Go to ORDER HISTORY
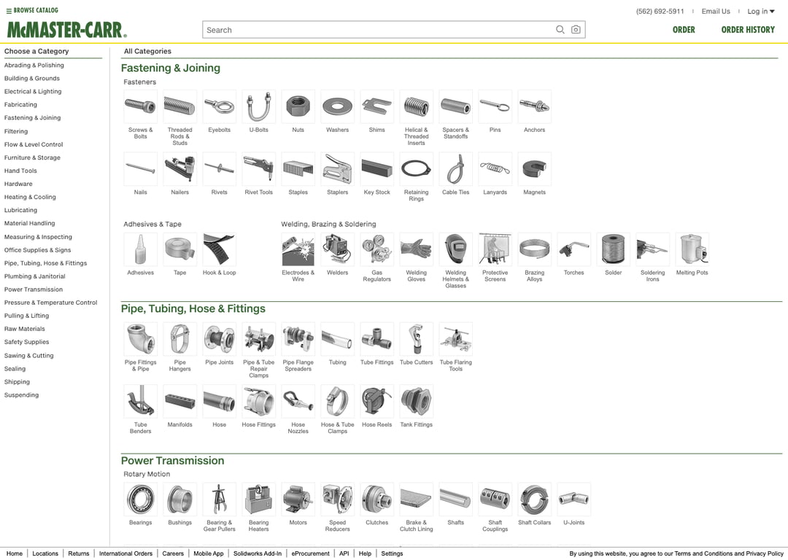The width and height of the screenshot is (788, 560). click(748, 30)
